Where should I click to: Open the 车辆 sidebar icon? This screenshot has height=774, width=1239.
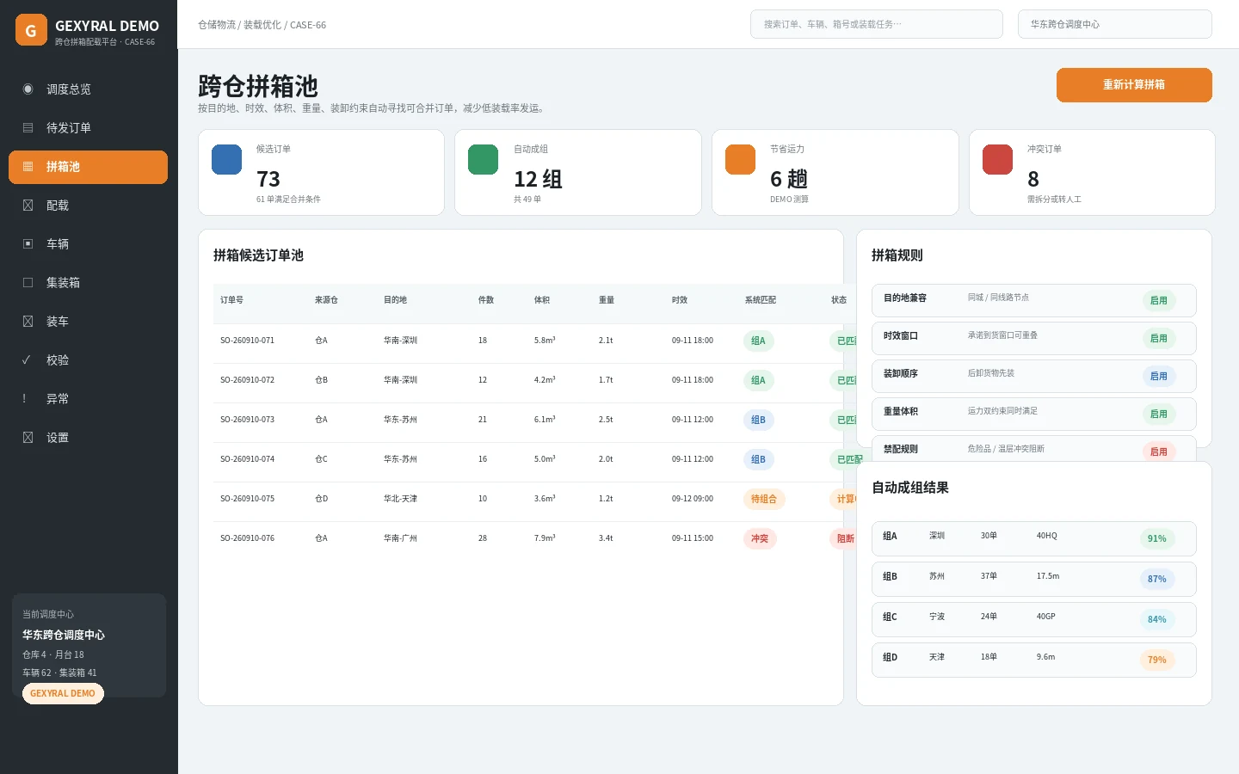point(28,244)
